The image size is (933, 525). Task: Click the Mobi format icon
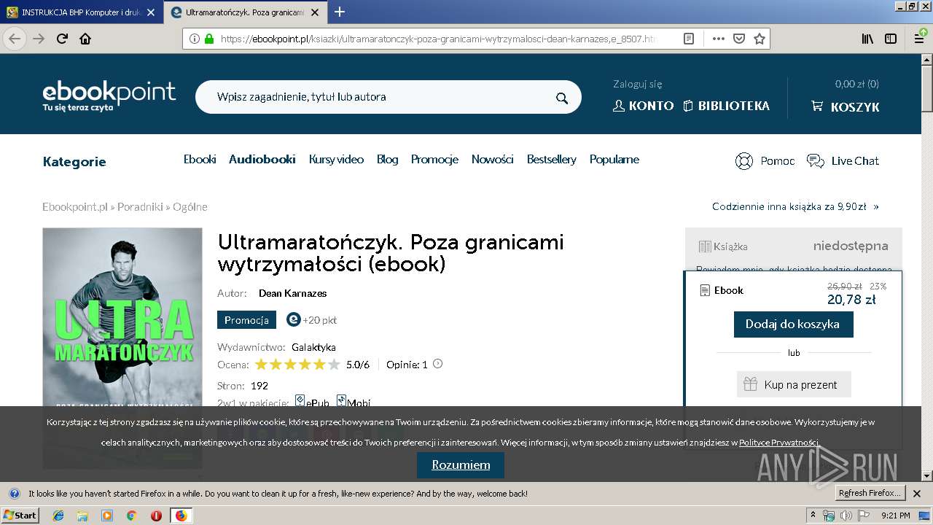click(341, 401)
